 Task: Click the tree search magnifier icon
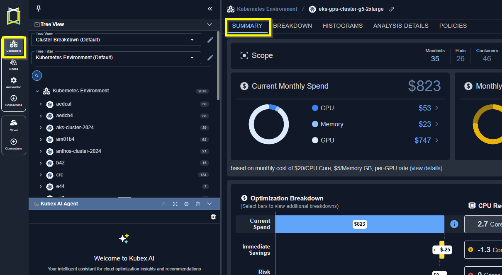(37, 76)
